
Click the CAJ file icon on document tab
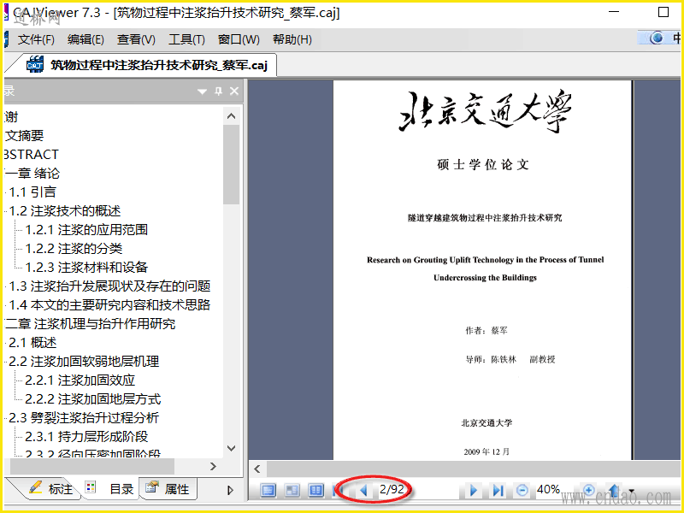(x=35, y=65)
